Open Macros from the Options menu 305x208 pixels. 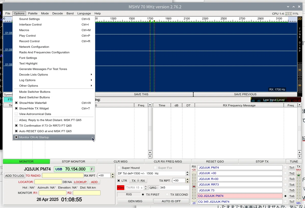pyautogui.click(x=54, y=30)
